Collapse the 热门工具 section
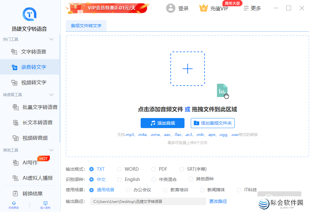The width and height of the screenshot is (312, 212). coord(51,39)
